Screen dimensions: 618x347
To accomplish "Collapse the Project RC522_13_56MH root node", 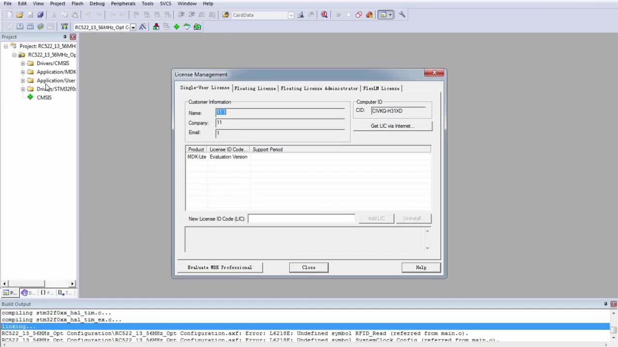I will (x=6, y=46).
